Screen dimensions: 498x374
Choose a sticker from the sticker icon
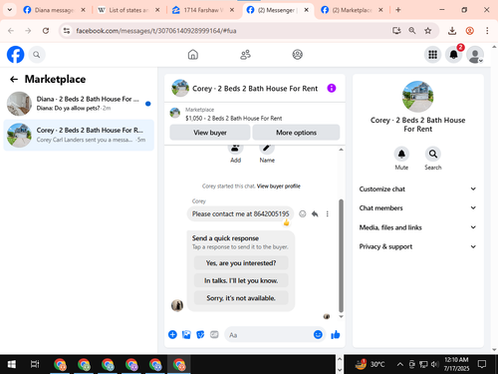coord(200,334)
